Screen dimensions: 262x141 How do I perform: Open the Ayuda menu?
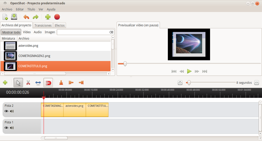click(x=51, y=9)
